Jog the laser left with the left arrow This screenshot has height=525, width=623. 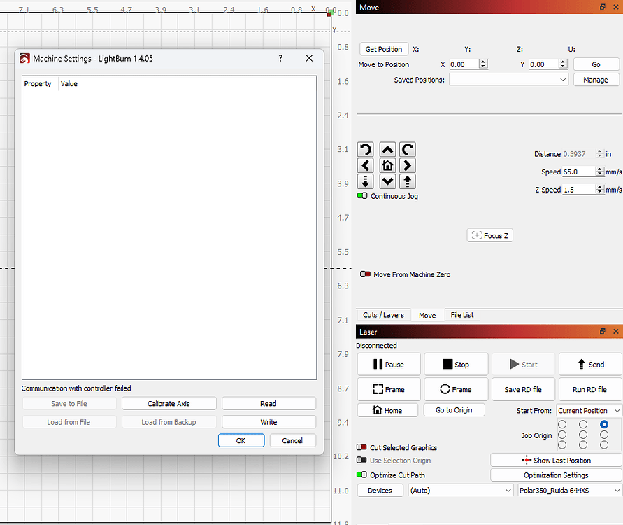pyautogui.click(x=365, y=165)
